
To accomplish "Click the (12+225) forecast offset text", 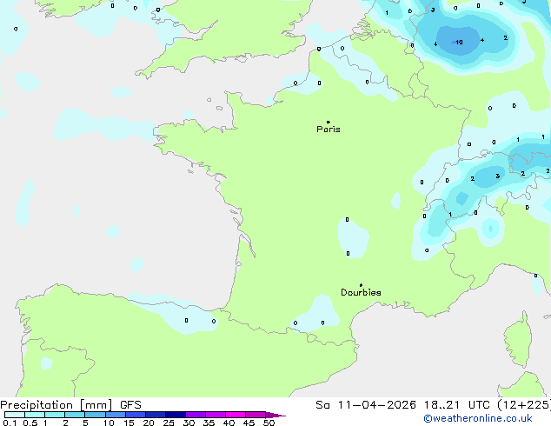I will [524, 405].
